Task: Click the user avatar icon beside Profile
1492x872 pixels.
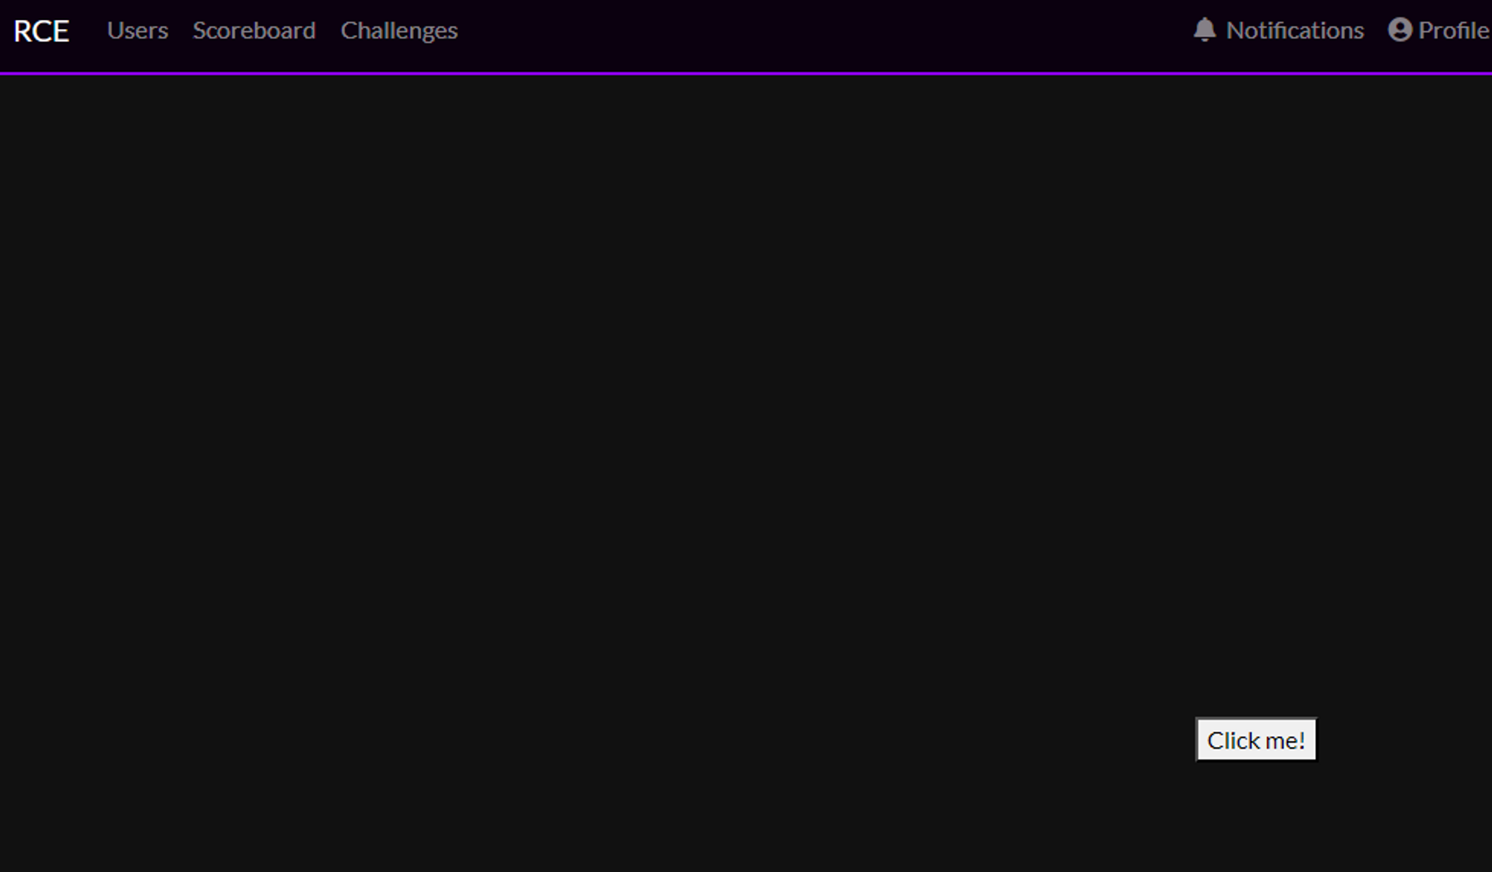Action: pyautogui.click(x=1400, y=30)
